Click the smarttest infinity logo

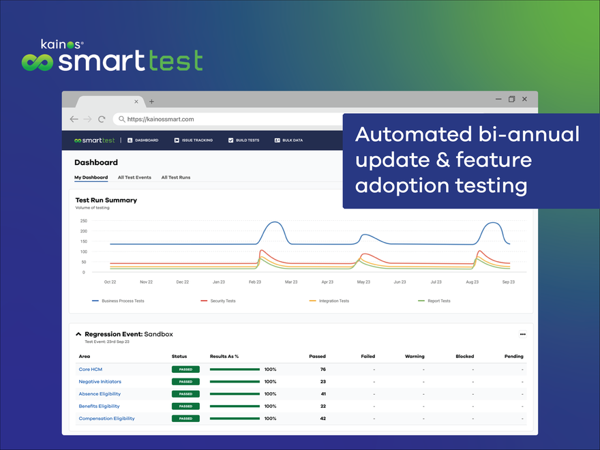[x=80, y=140]
